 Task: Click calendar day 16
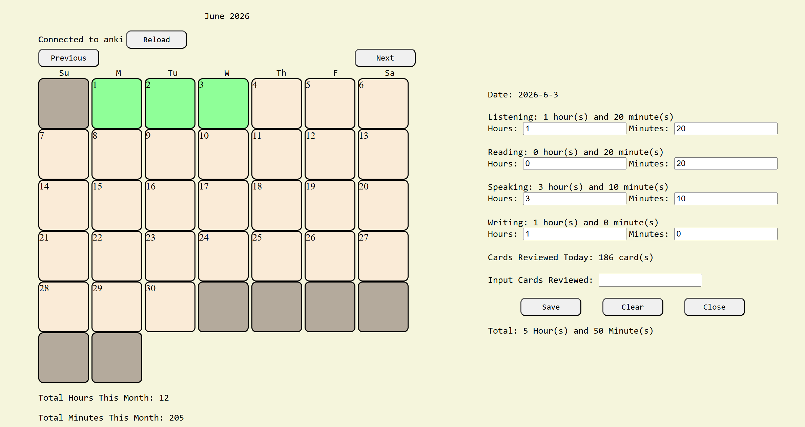point(170,205)
